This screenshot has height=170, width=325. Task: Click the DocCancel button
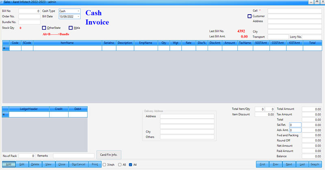click(78, 164)
